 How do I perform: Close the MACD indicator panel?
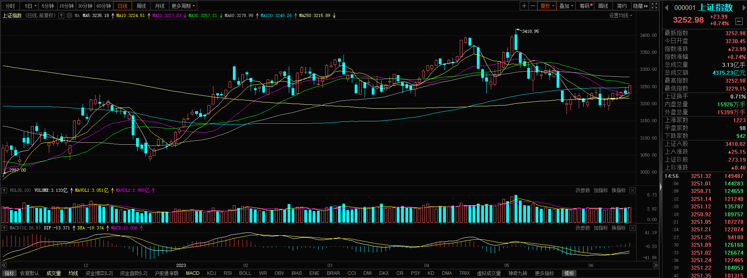pyautogui.click(x=632, y=228)
